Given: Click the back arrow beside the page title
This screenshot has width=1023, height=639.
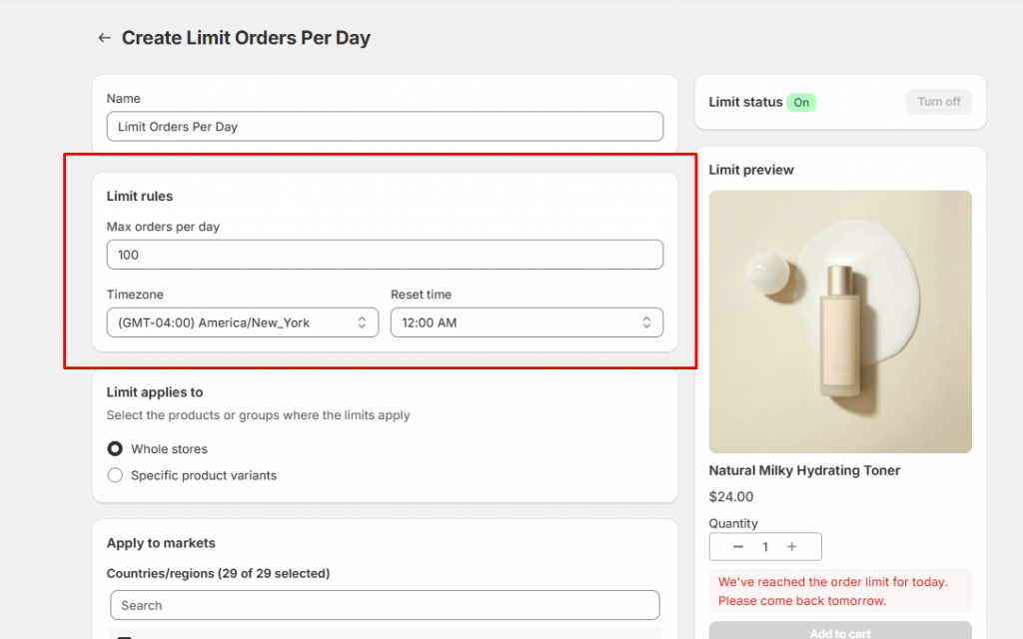Looking at the screenshot, I should pos(104,38).
